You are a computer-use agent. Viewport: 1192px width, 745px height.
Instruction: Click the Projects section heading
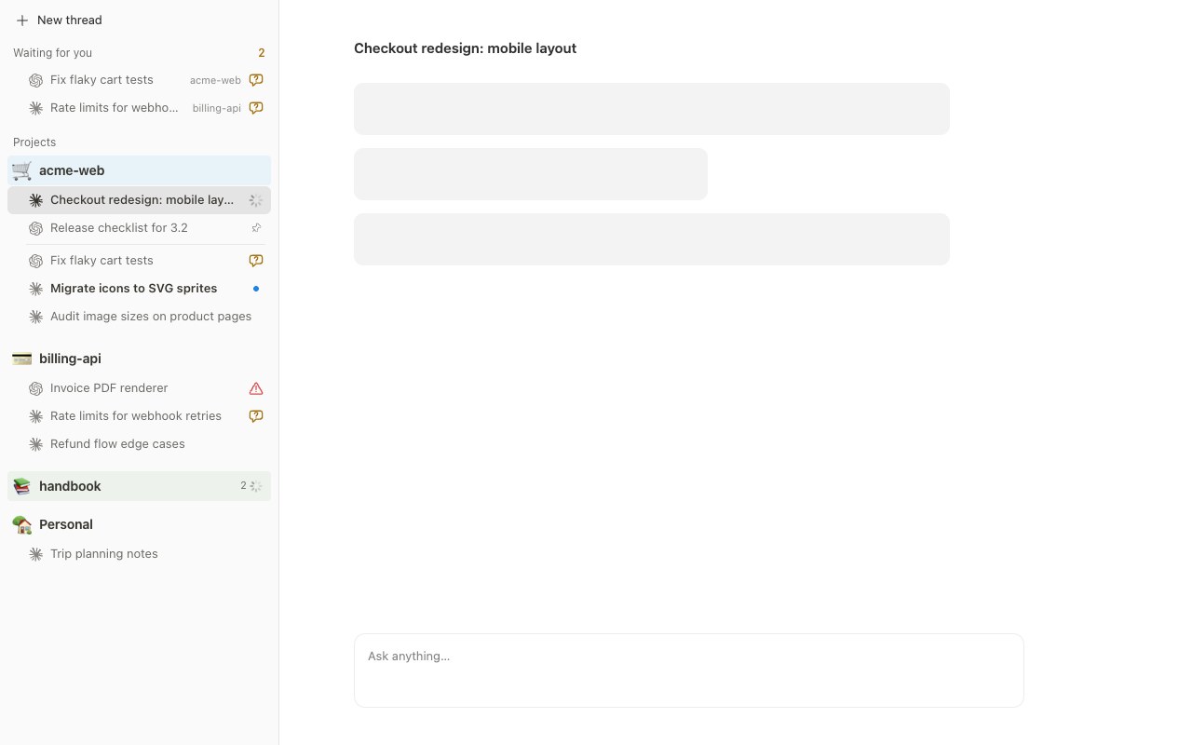pos(34,142)
